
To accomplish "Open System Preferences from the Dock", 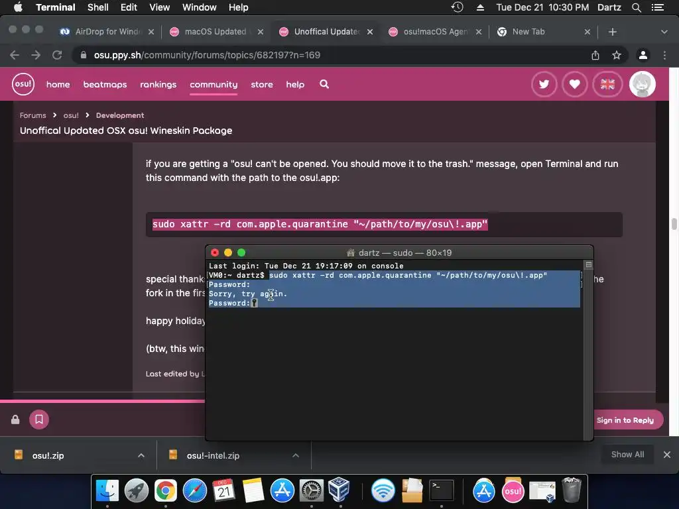I will point(312,491).
